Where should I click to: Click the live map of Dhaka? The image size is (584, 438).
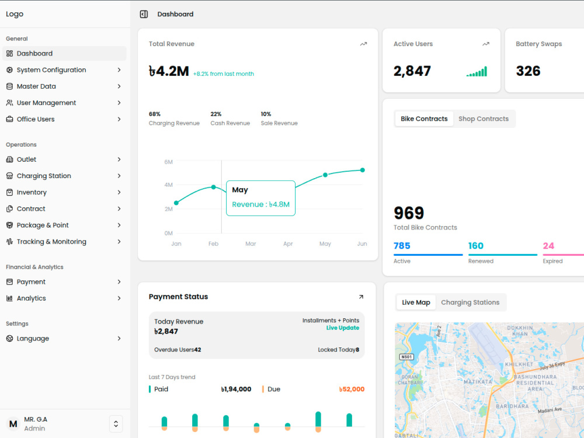pyautogui.click(x=489, y=380)
